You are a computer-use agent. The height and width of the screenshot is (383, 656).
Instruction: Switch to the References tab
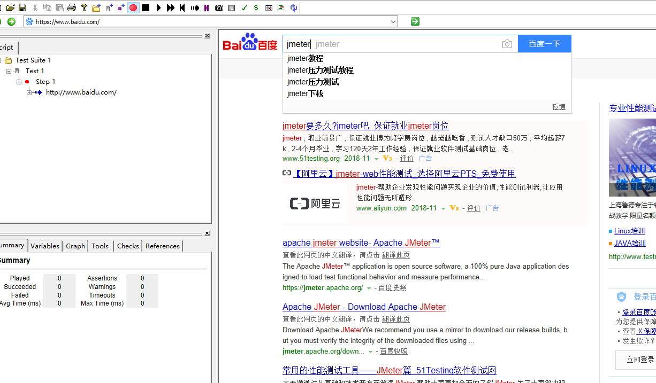[x=163, y=246]
